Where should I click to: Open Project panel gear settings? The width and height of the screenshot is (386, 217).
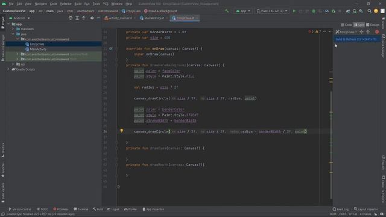(x=92, y=18)
